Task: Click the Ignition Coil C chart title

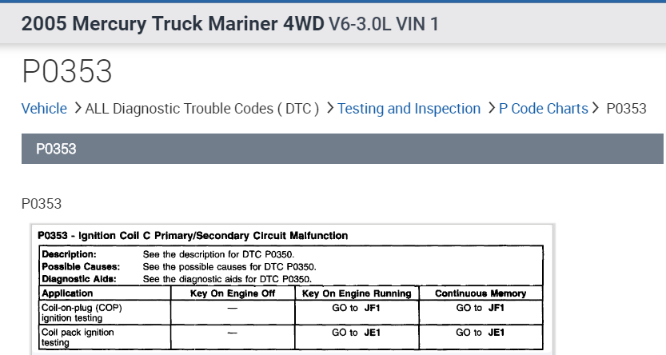Action: (x=193, y=236)
